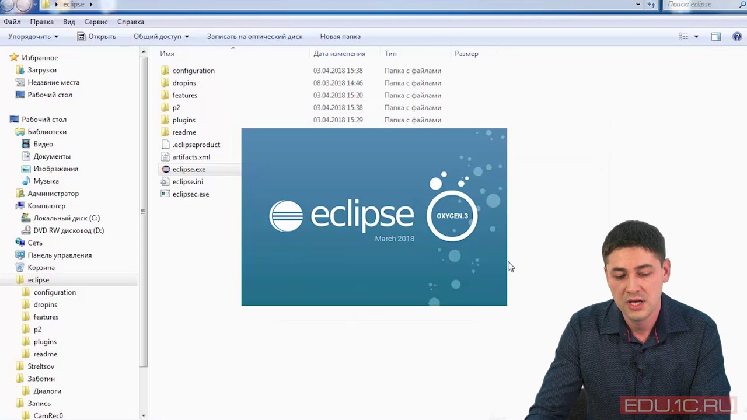This screenshot has height=420, width=747.
Task: Open the Видео library
Action: (43, 144)
